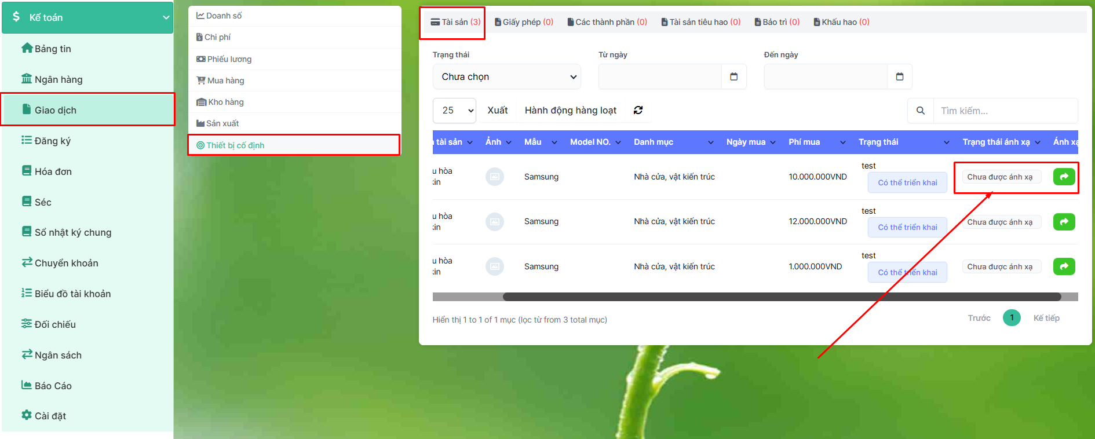Switch to the Giấy phép tab
Viewport: 1095px width, 439px height.
coord(524,22)
